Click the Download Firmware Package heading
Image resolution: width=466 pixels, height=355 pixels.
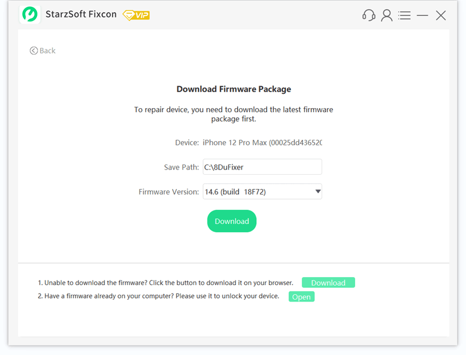pyautogui.click(x=234, y=89)
